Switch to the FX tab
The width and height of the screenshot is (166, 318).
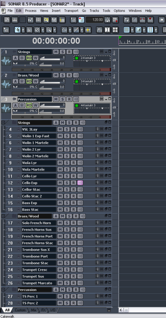click(x=43, y=310)
